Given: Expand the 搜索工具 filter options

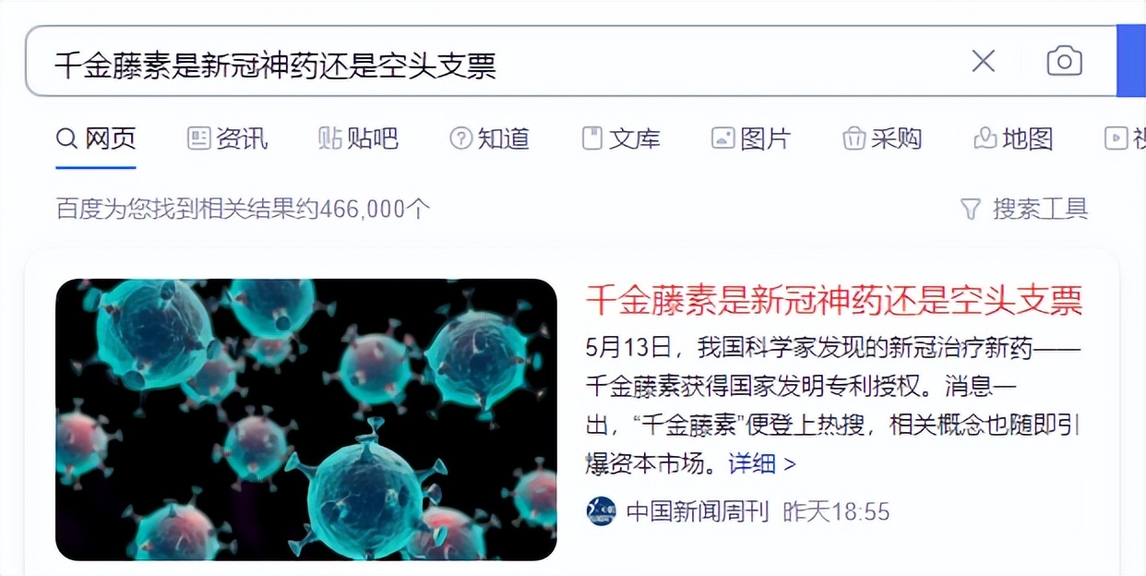Looking at the screenshot, I should tap(1024, 210).
